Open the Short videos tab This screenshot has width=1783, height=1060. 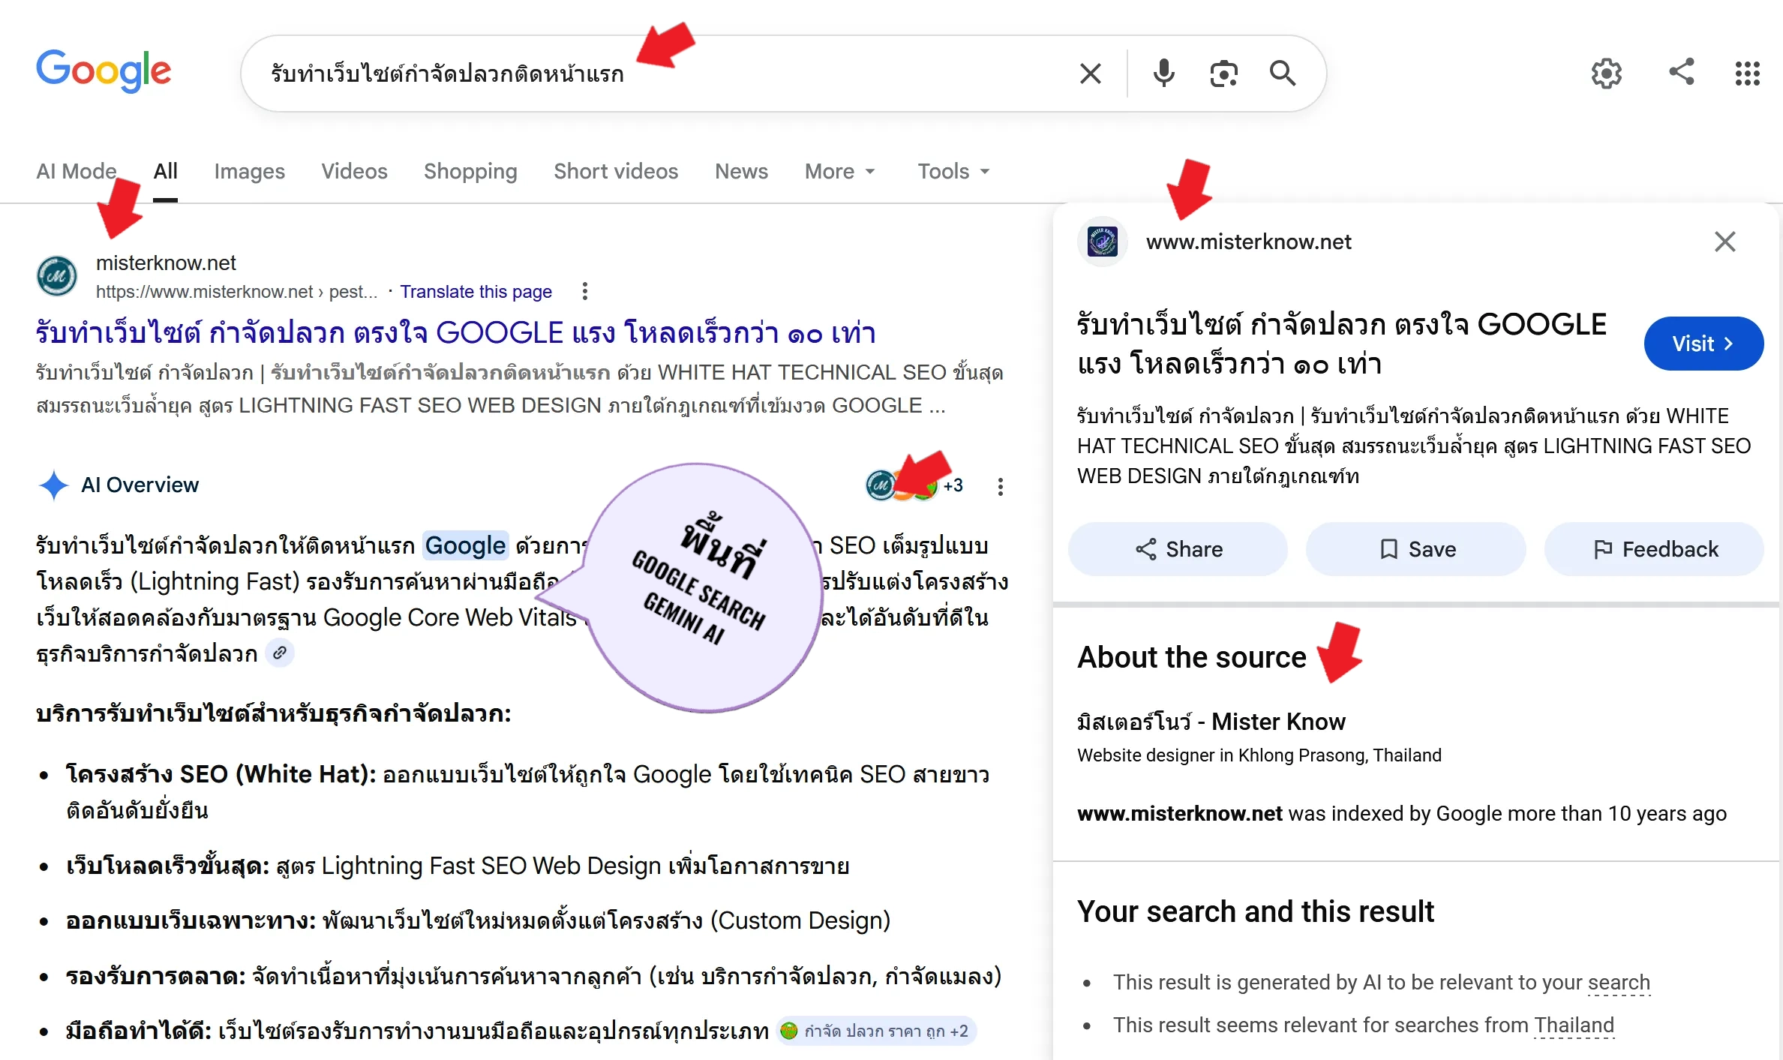pos(616,171)
